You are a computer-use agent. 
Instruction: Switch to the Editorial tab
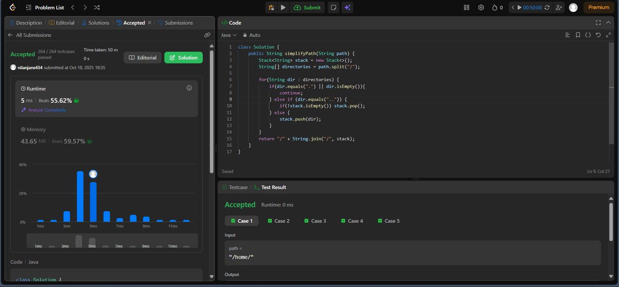[62, 23]
